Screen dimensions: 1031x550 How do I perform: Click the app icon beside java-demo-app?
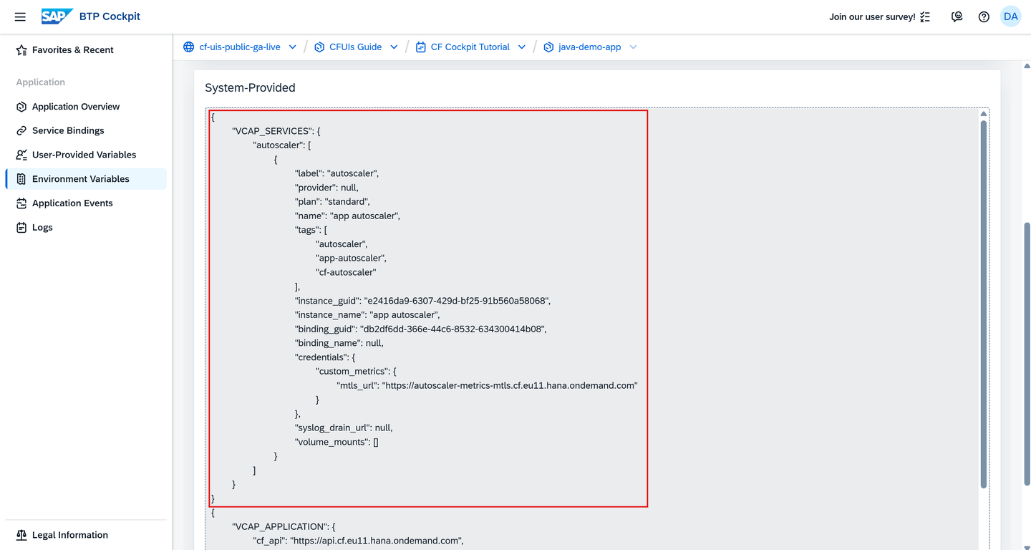coord(548,47)
